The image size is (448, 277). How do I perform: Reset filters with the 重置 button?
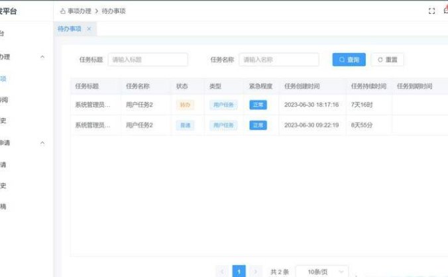pos(388,60)
